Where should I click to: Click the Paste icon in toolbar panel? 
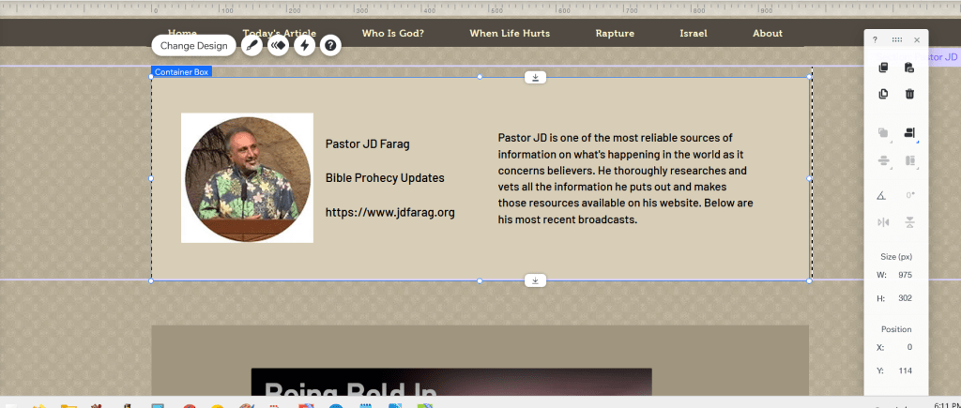coord(909,68)
